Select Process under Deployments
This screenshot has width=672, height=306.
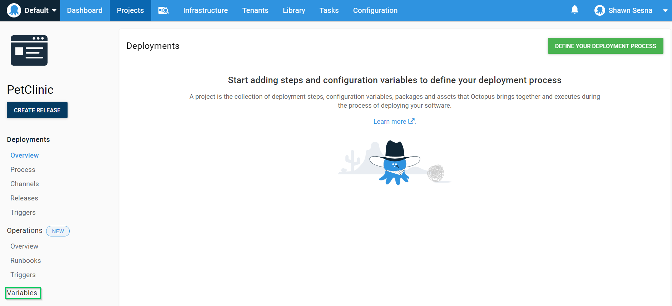tap(23, 170)
